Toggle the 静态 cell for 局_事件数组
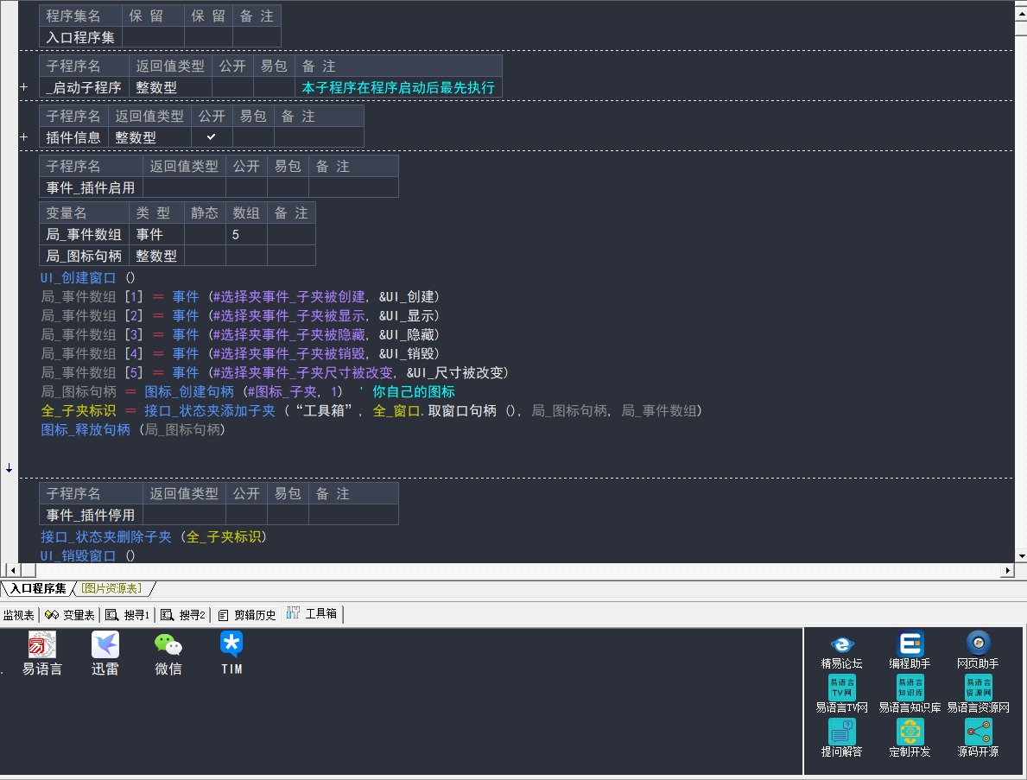This screenshot has height=780, width=1027. [x=205, y=234]
